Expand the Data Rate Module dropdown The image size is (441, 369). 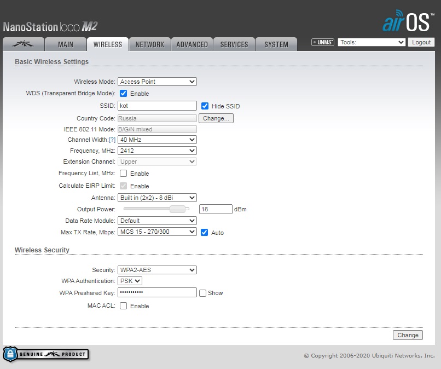pos(157,221)
